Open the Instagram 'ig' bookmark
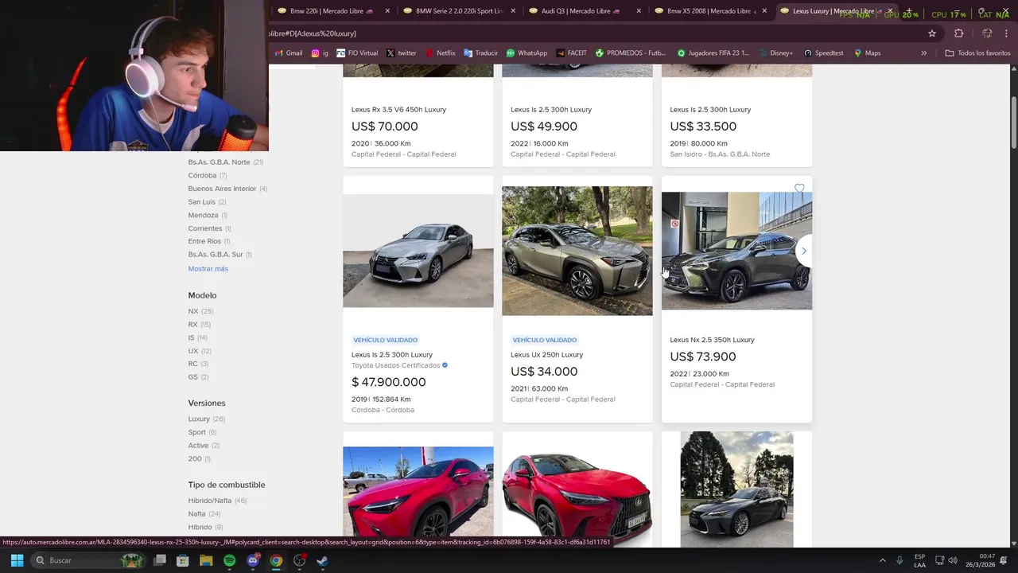Viewport: 1018px width, 573px height. point(320,53)
